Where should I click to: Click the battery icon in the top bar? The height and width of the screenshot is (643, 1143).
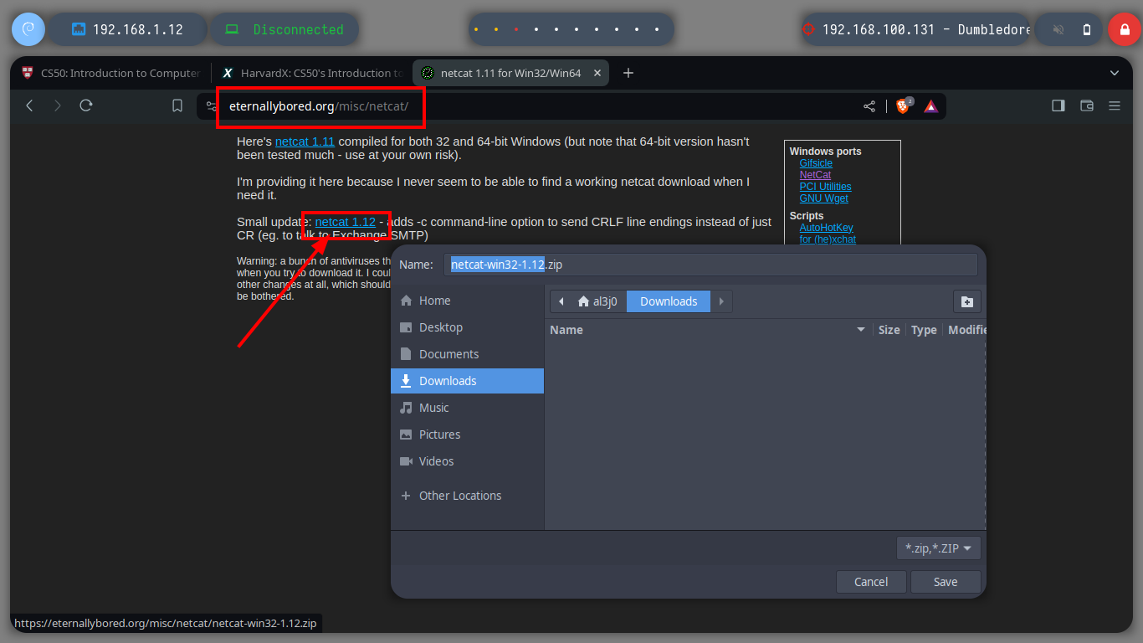[x=1087, y=29]
